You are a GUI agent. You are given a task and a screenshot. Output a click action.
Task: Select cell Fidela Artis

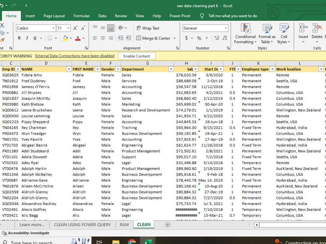[46, 75]
